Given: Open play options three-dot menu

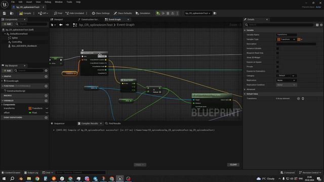Looking at the screenshot, I should tap(177, 13).
